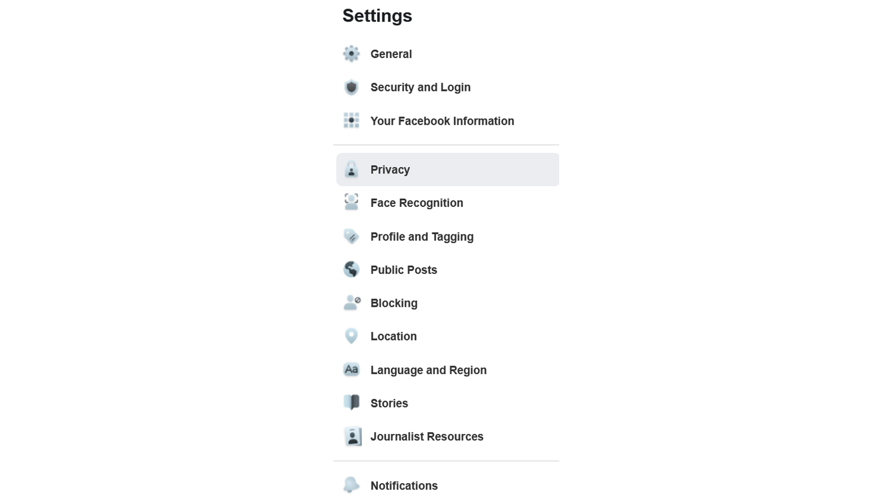Click the Profile and Tagging tag icon
This screenshot has width=893, height=502.
(351, 236)
